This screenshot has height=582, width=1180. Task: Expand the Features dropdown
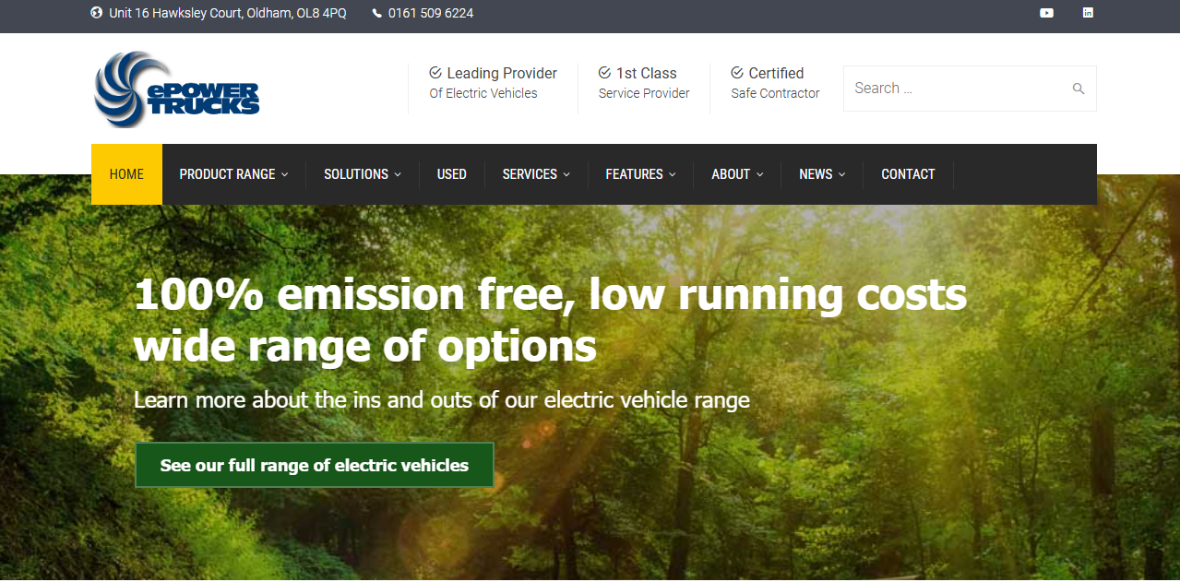point(640,174)
